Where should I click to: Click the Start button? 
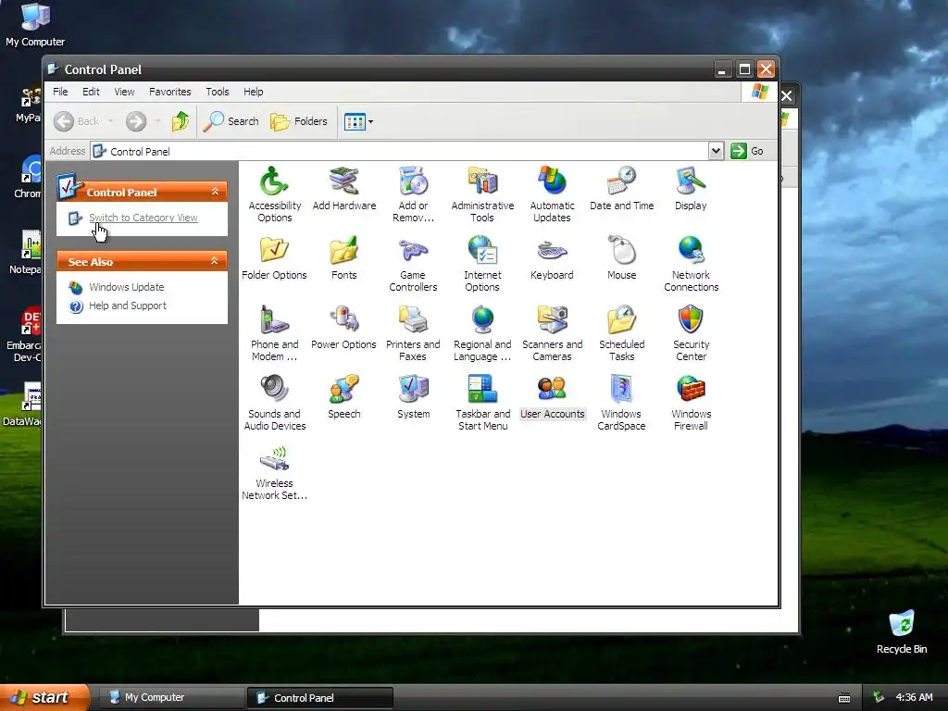[44, 698]
